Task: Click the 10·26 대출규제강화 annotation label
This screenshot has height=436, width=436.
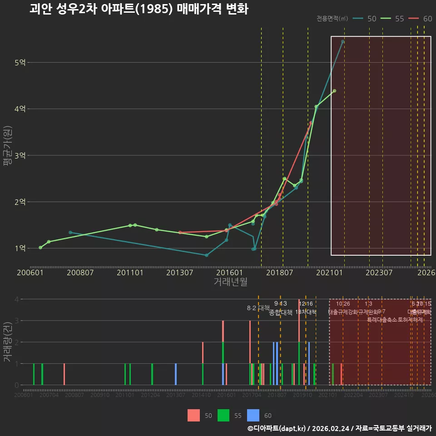Action: [x=343, y=308]
